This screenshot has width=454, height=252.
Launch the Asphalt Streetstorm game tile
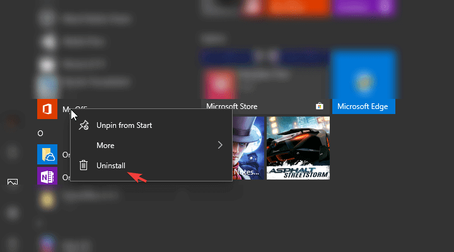tap(298, 148)
